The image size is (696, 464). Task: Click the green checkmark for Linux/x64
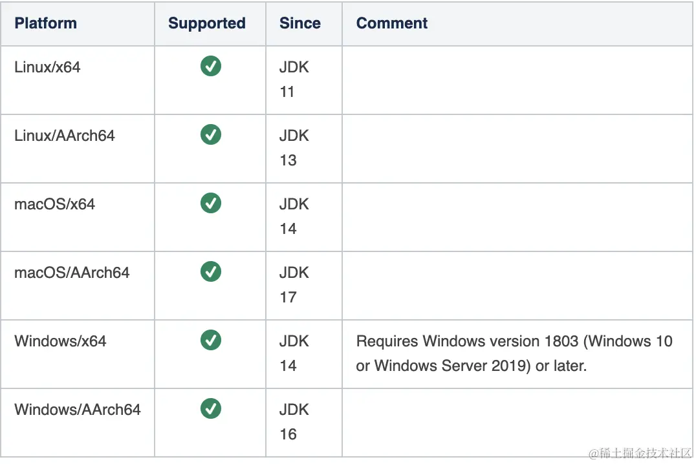point(210,66)
